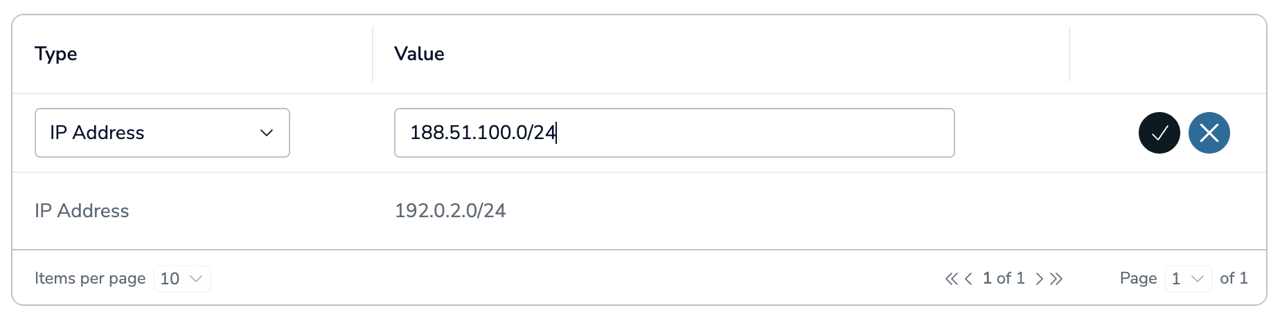Click the chevron beside items count 10

click(196, 279)
